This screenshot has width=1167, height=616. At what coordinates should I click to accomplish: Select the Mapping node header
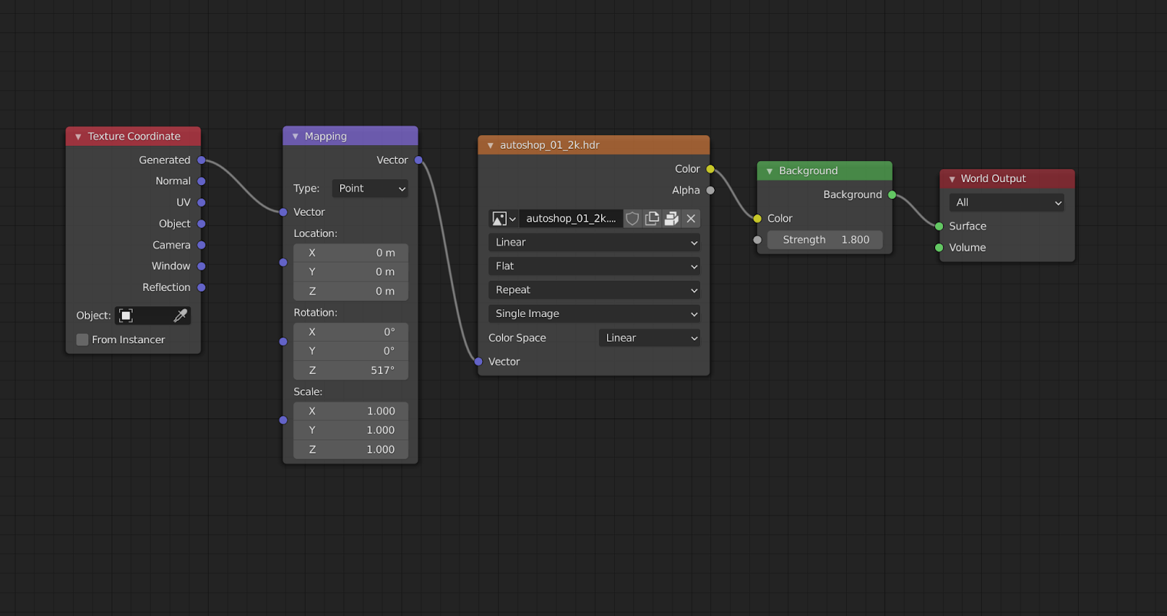(x=351, y=136)
